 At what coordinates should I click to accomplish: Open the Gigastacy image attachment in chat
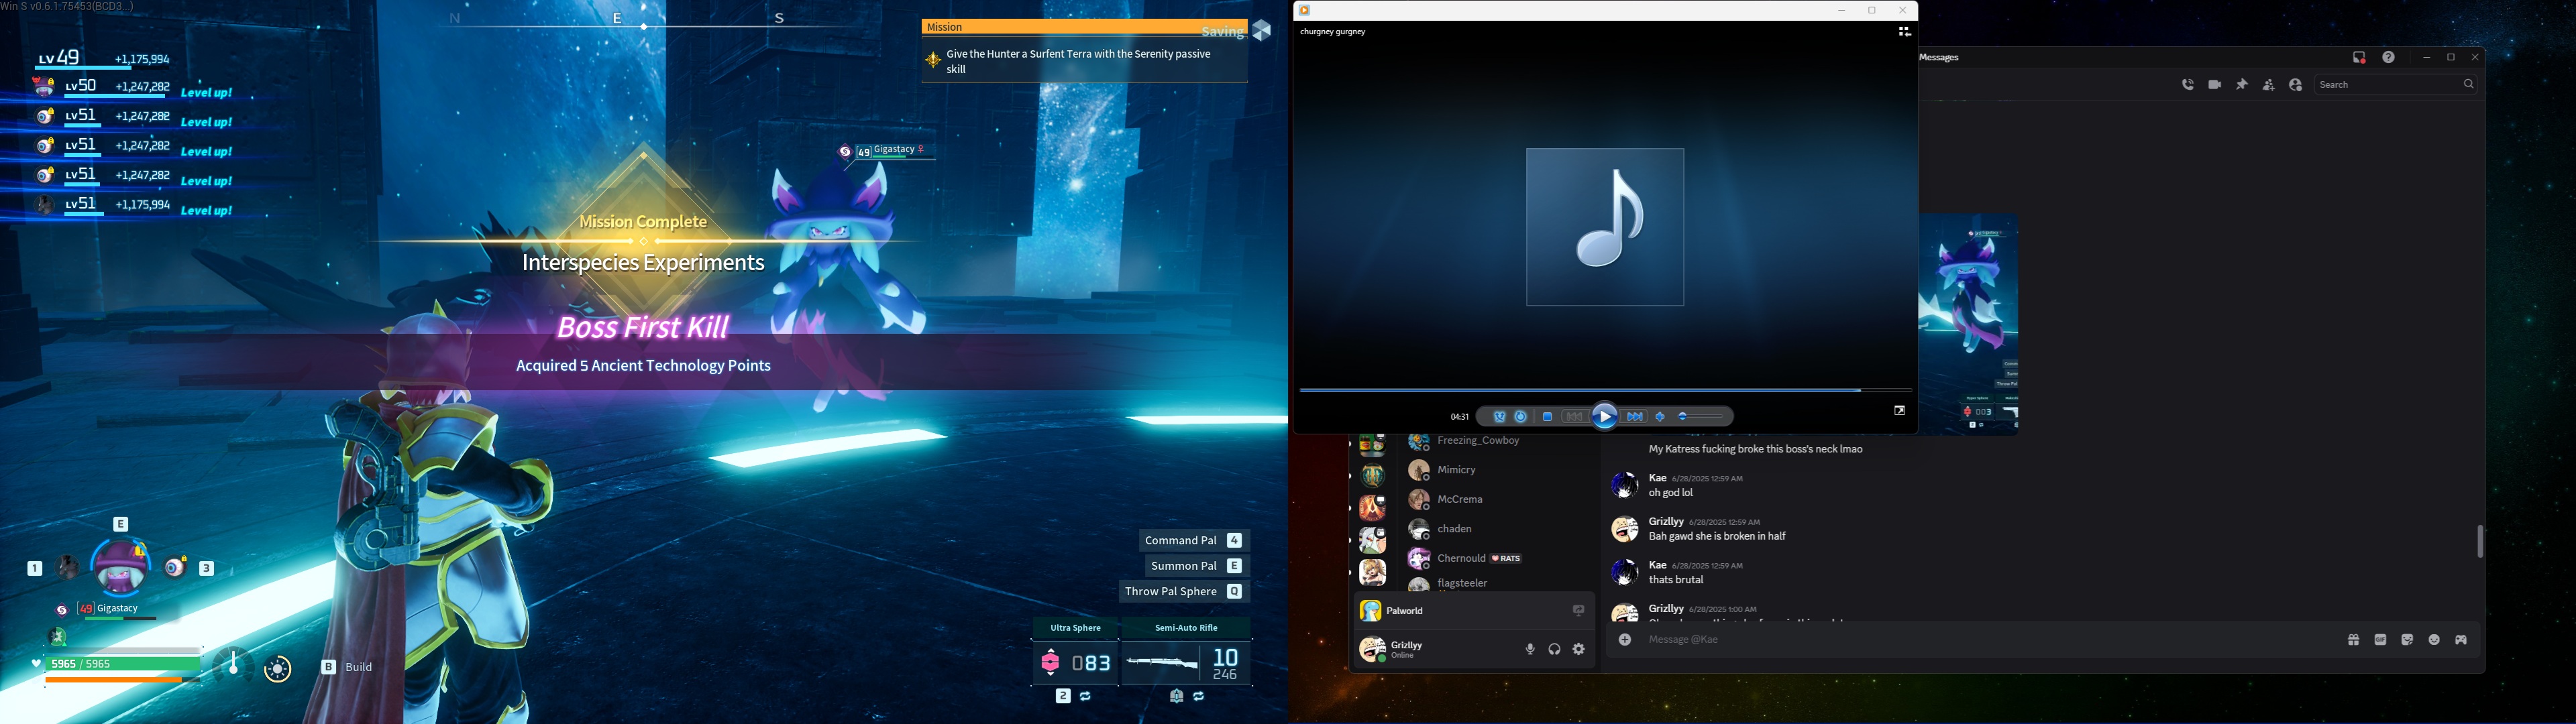(x=1969, y=325)
